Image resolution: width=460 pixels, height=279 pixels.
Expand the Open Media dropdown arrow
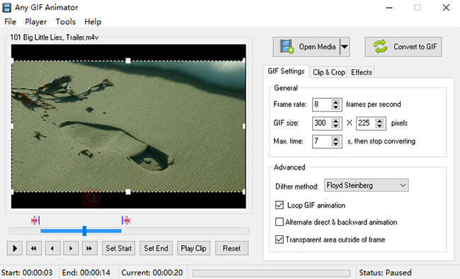click(345, 47)
